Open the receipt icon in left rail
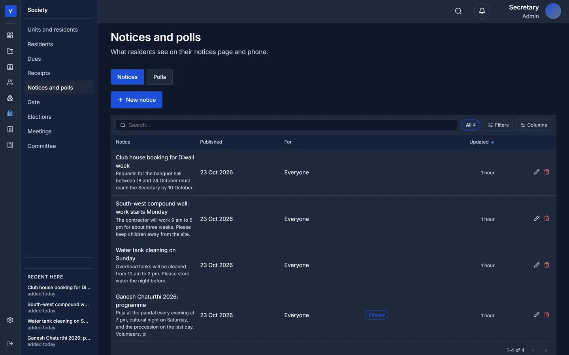The width and height of the screenshot is (569, 355). (x=10, y=129)
